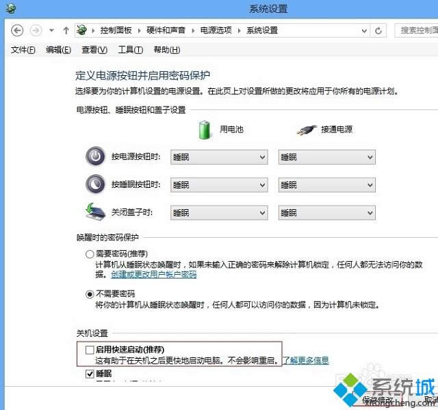This screenshot has width=438, height=410.
Task: Click the 控制面板 breadcrumb
Action: click(x=116, y=30)
